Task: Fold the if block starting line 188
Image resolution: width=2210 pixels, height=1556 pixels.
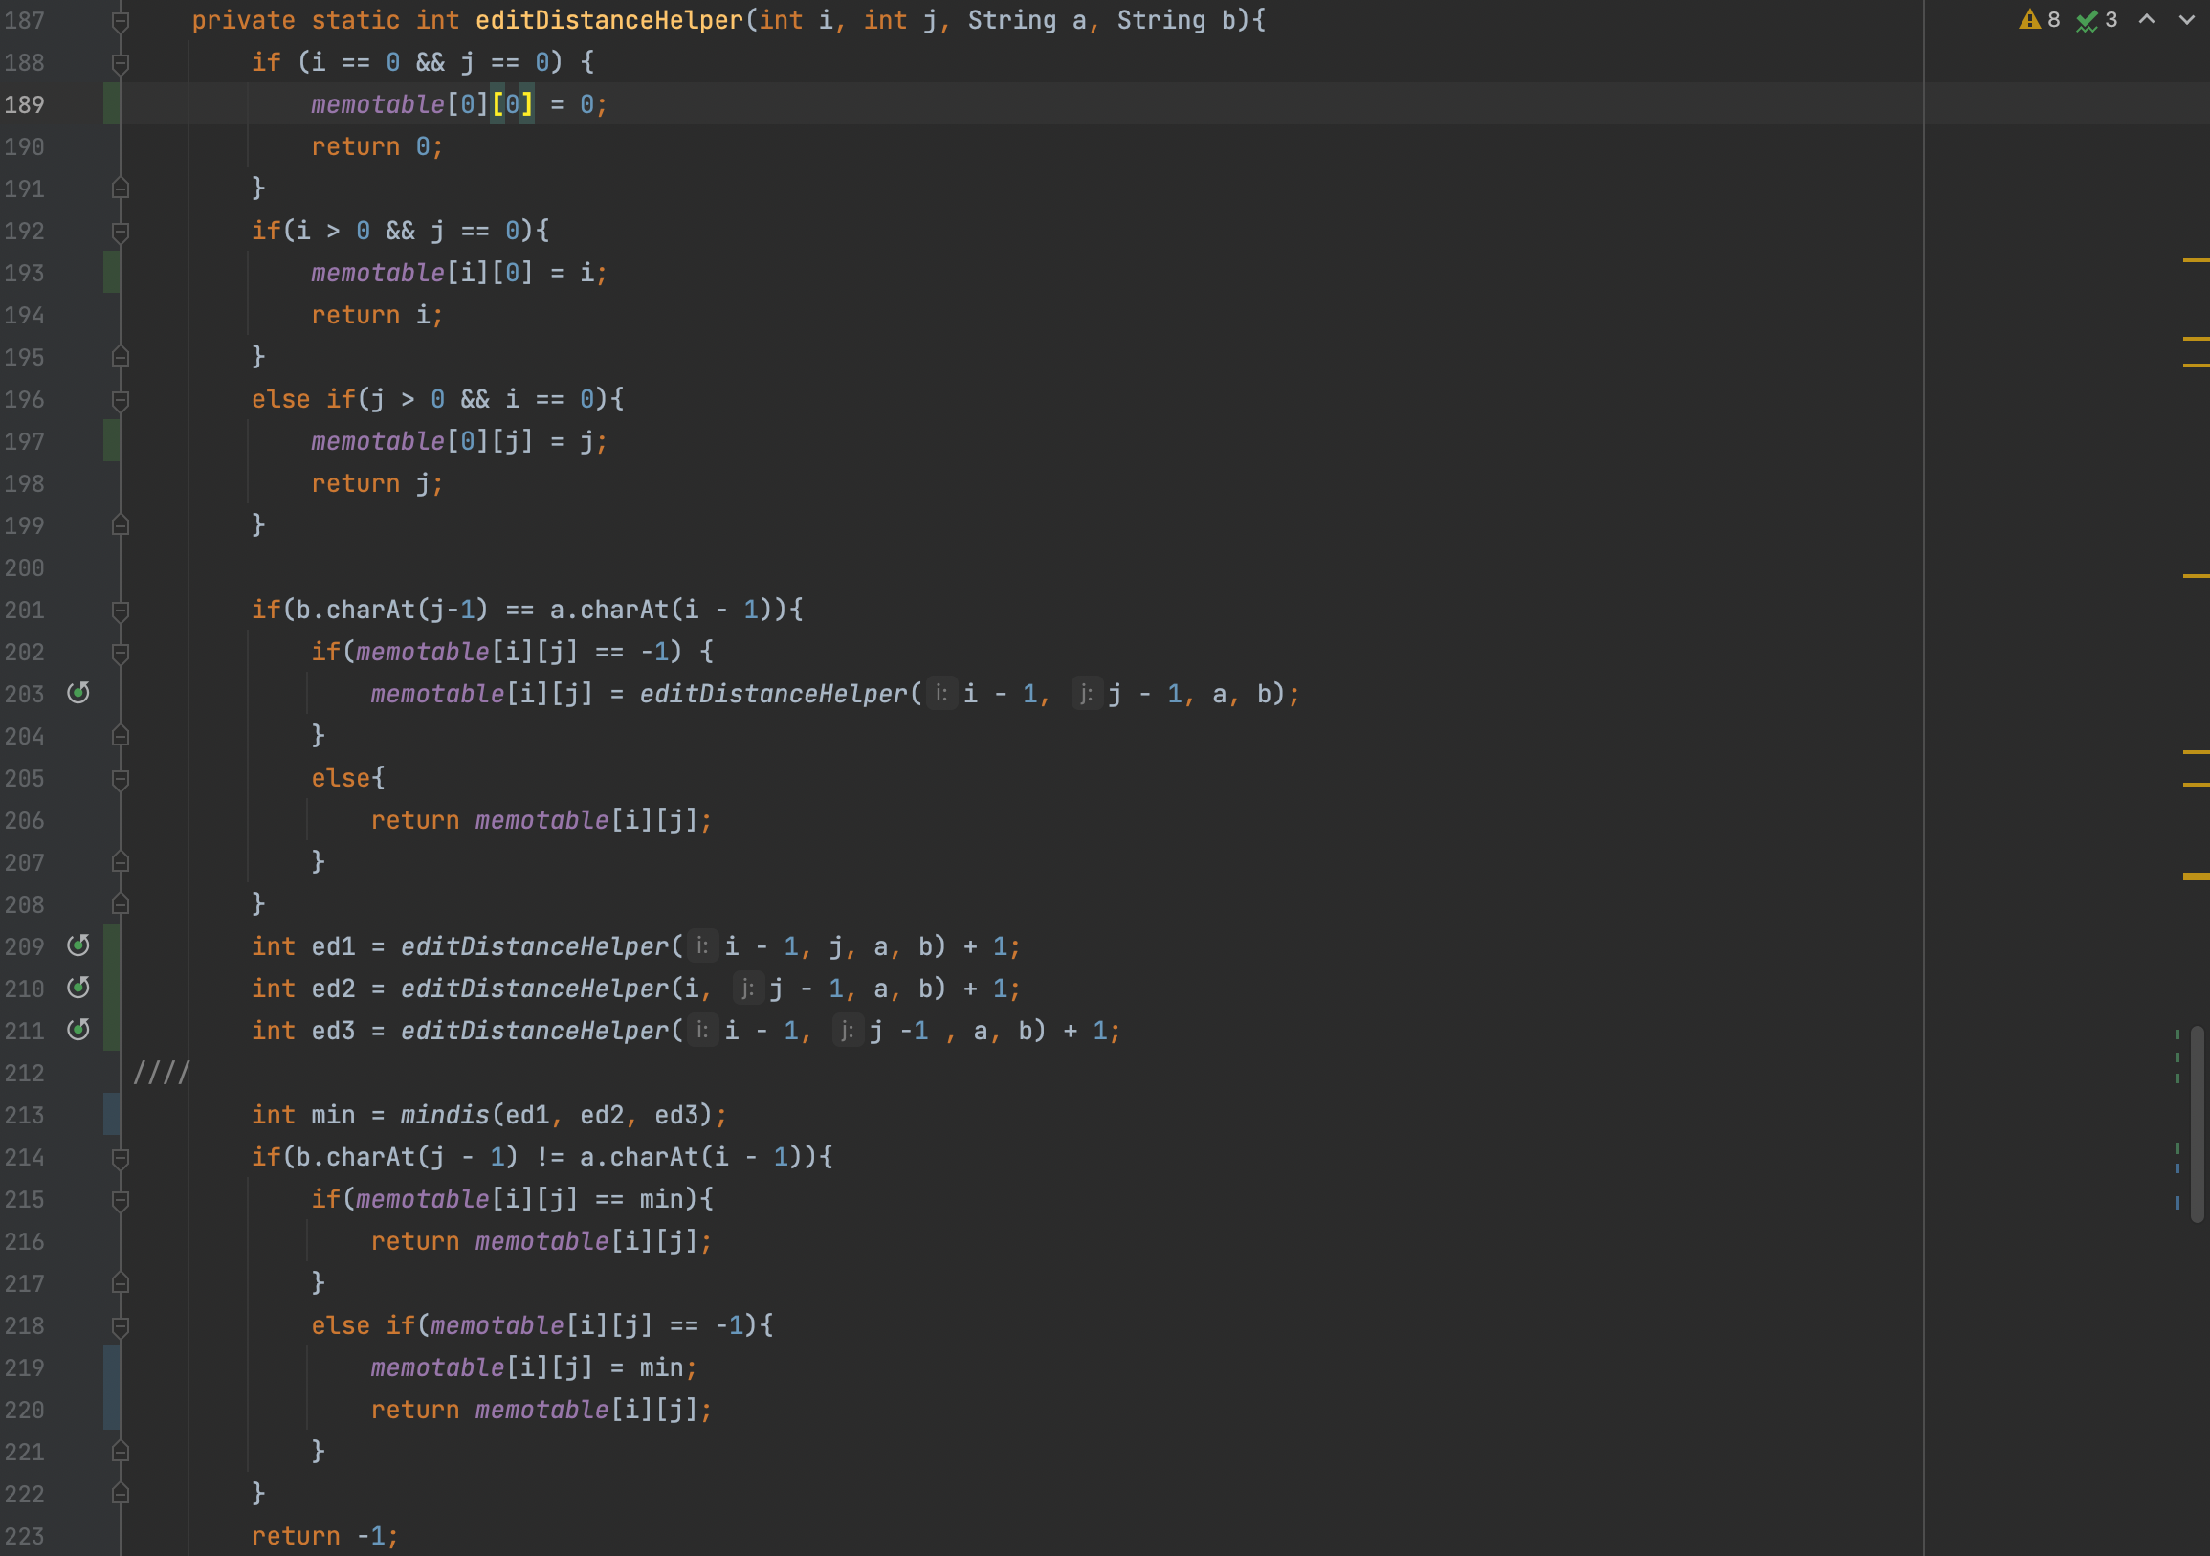Action: (x=121, y=63)
